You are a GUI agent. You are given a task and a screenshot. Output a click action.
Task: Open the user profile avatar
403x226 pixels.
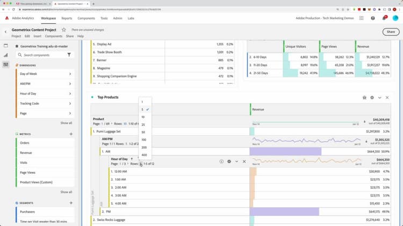click(x=395, y=18)
